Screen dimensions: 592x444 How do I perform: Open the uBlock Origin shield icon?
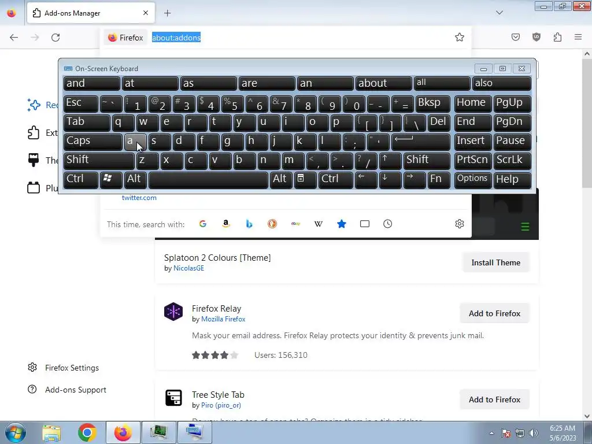536,37
